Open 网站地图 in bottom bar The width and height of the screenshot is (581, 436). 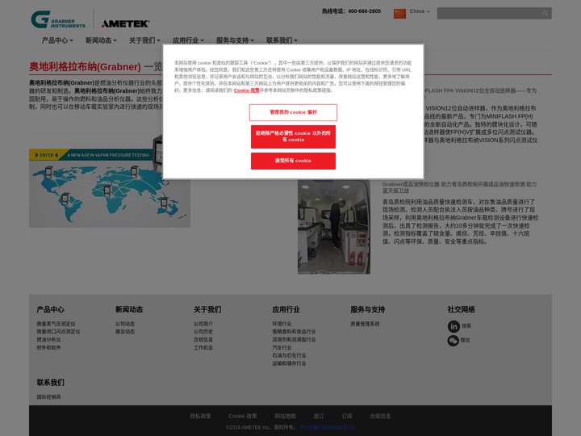coord(286,417)
